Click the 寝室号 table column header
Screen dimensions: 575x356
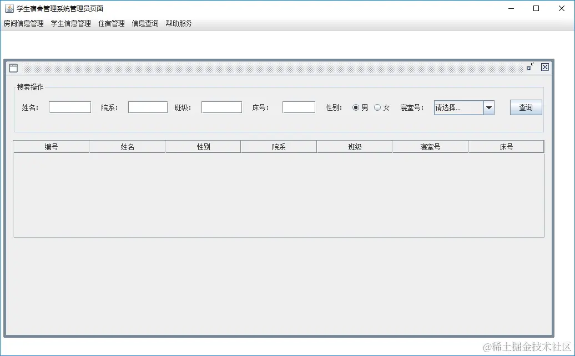[430, 146]
